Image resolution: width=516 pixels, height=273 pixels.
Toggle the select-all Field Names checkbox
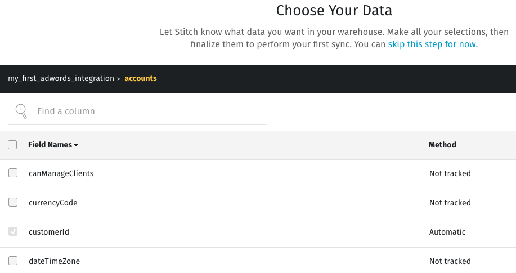12,145
